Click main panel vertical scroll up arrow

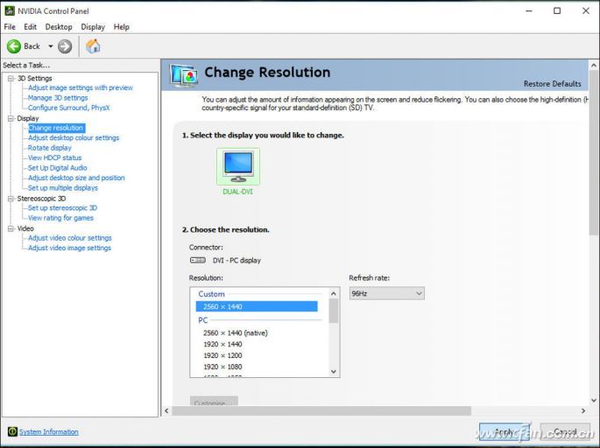tap(594, 66)
